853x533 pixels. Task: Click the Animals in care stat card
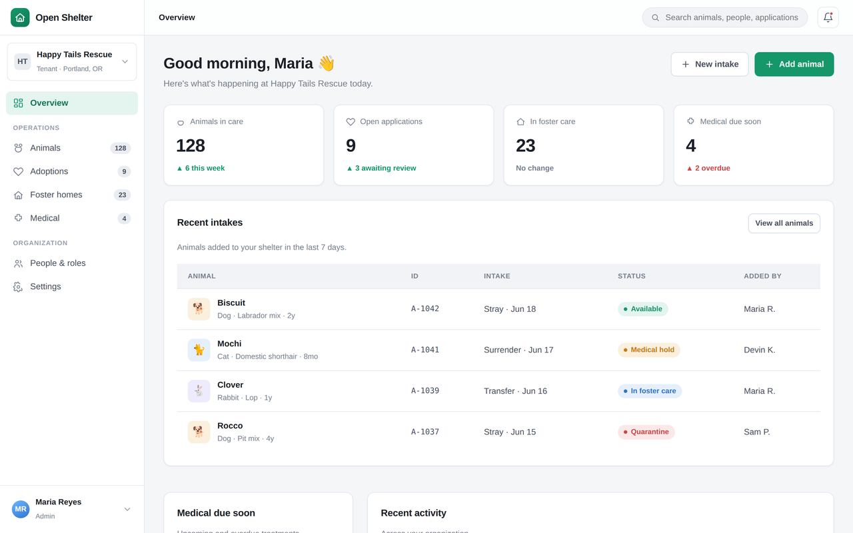click(244, 145)
